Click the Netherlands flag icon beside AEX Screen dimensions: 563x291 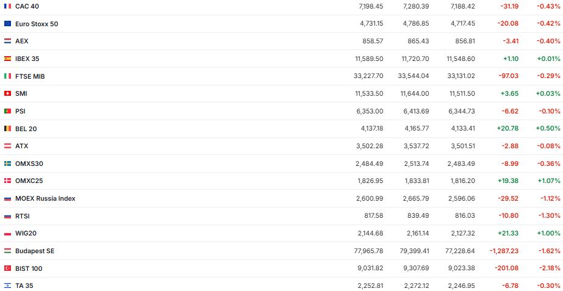coord(7,41)
